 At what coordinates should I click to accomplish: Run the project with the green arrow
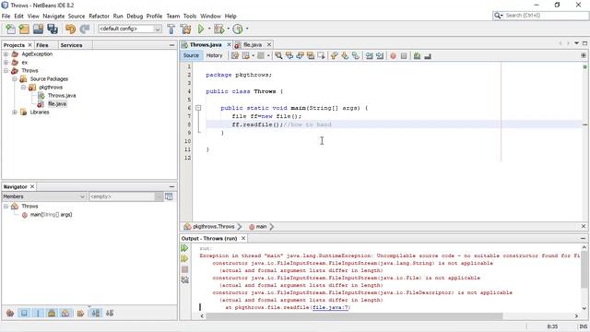pyautogui.click(x=201, y=29)
